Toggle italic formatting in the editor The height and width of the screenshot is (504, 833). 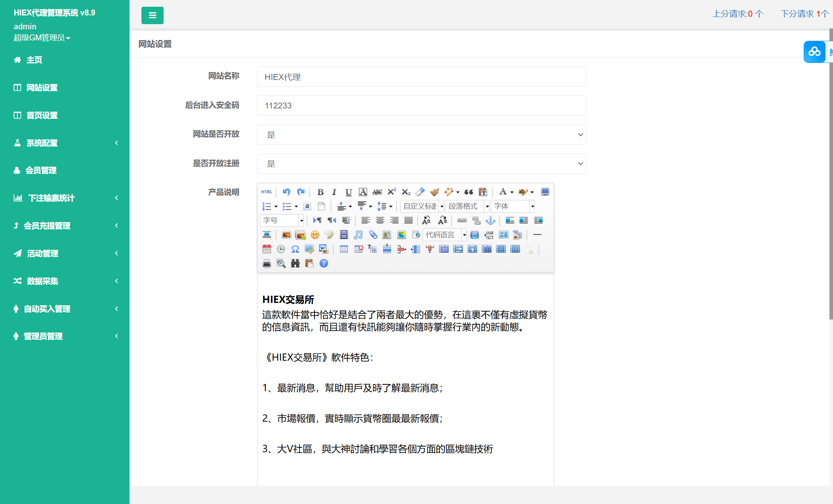coord(334,192)
